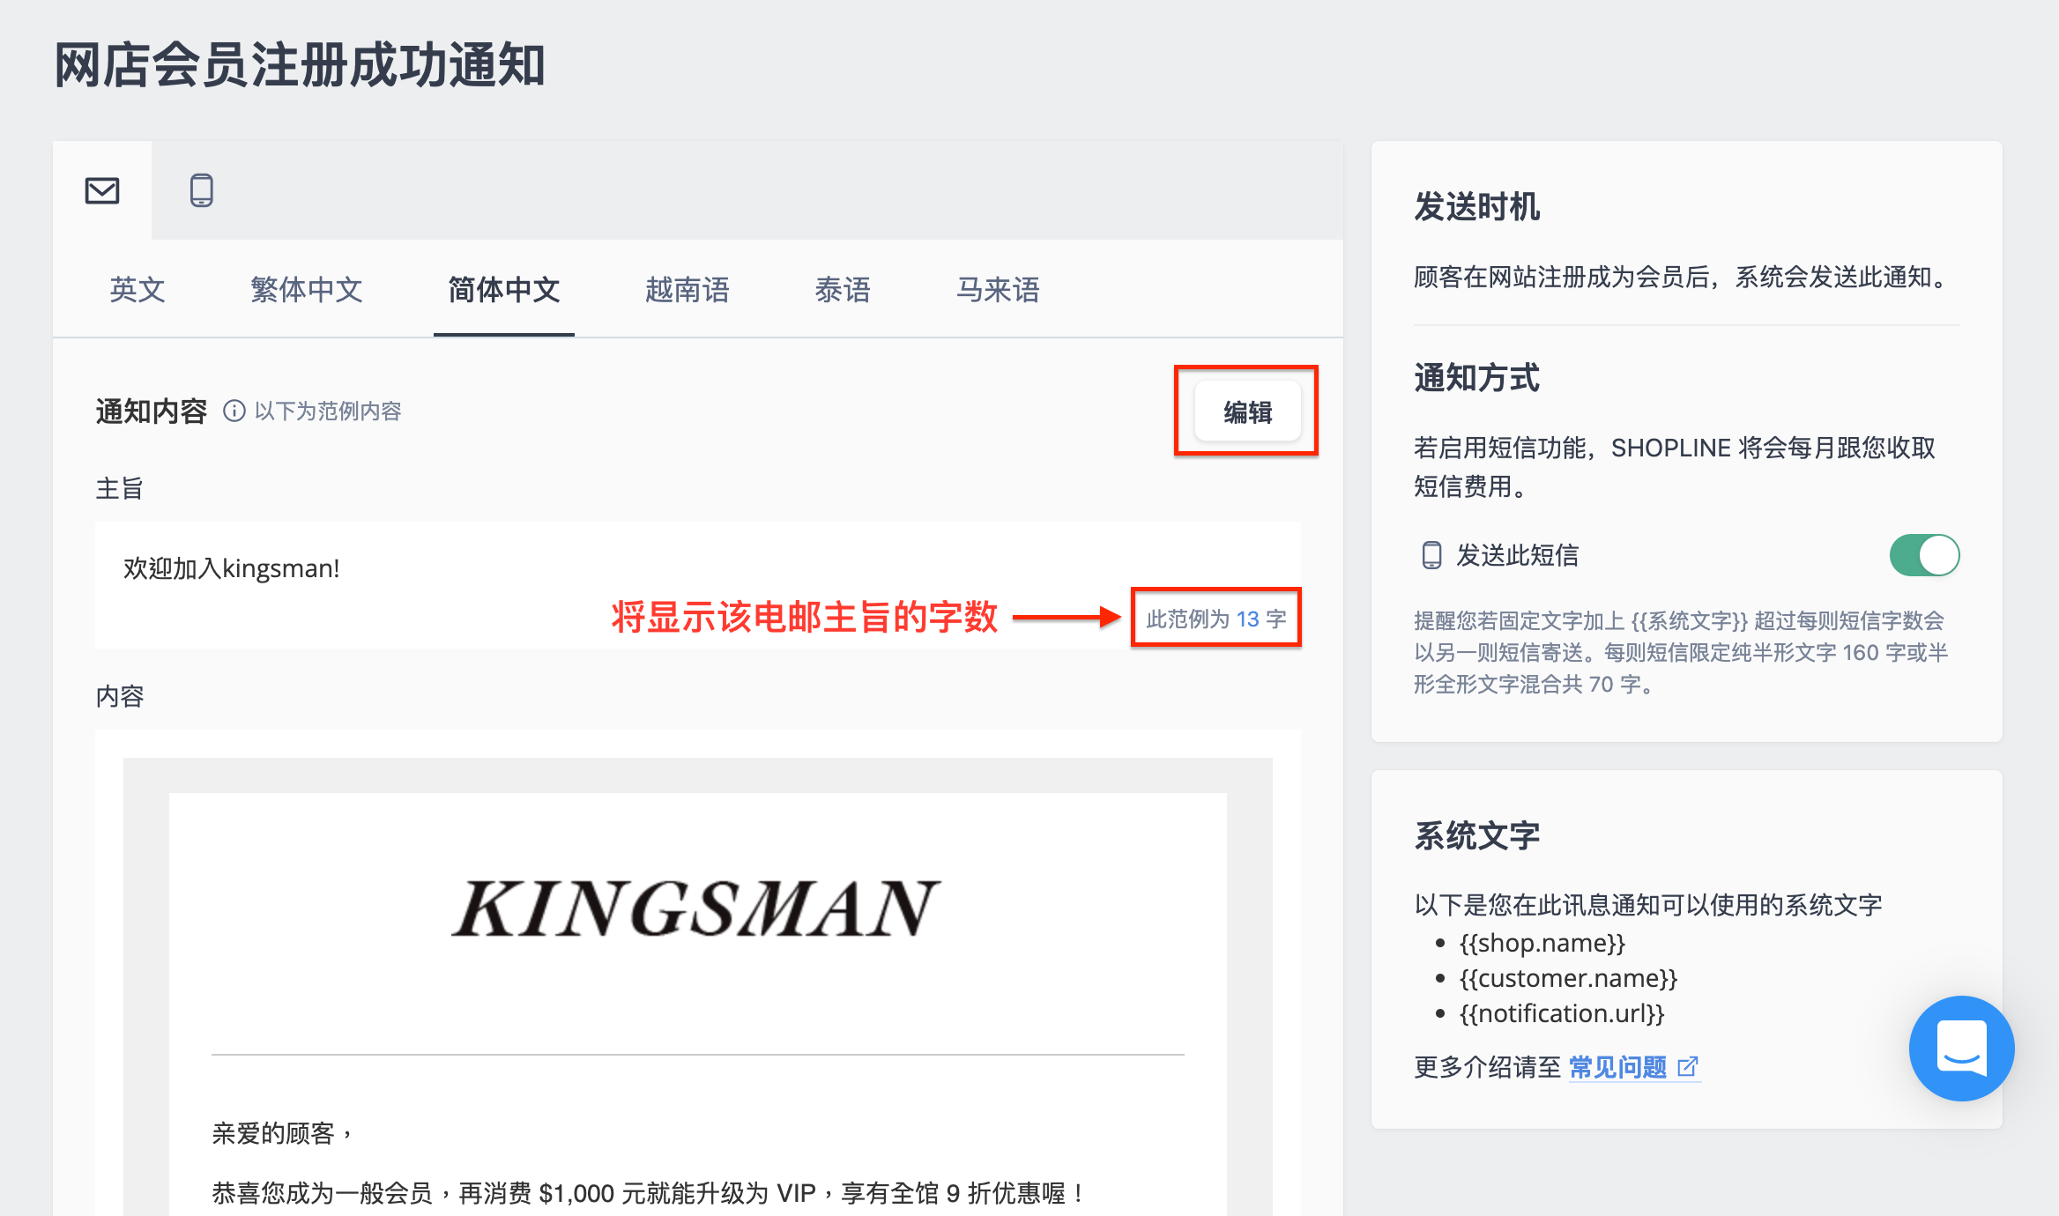Click the 通知方式 heading
2059x1216 pixels.
1477,378
